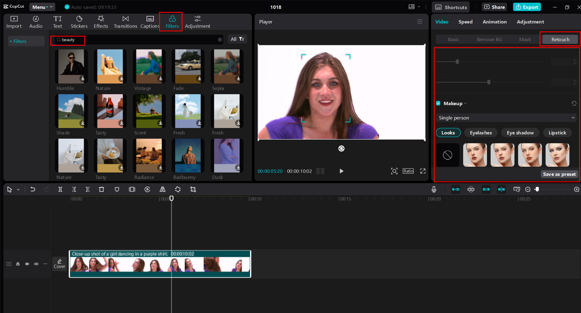This screenshot has height=313, width=581.
Task: Open the Menu dropdown
Action: point(42,7)
